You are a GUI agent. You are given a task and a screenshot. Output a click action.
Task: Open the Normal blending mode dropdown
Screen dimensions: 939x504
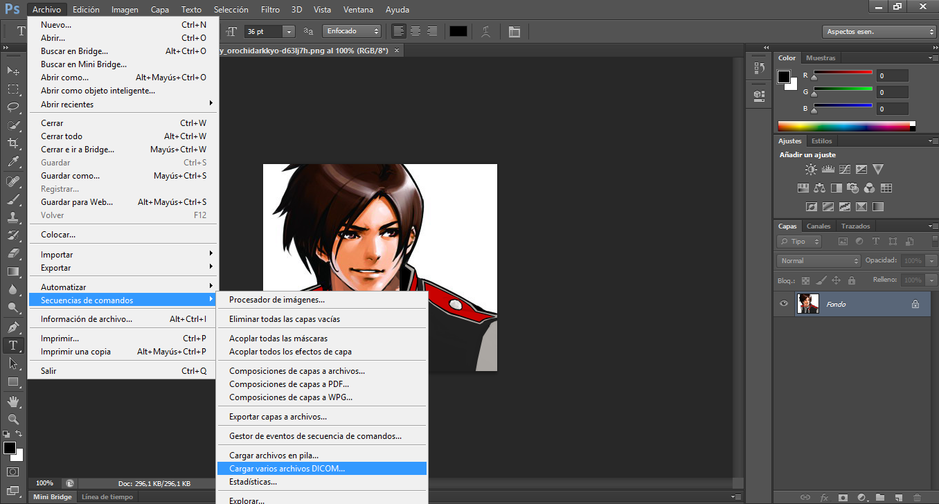819,261
